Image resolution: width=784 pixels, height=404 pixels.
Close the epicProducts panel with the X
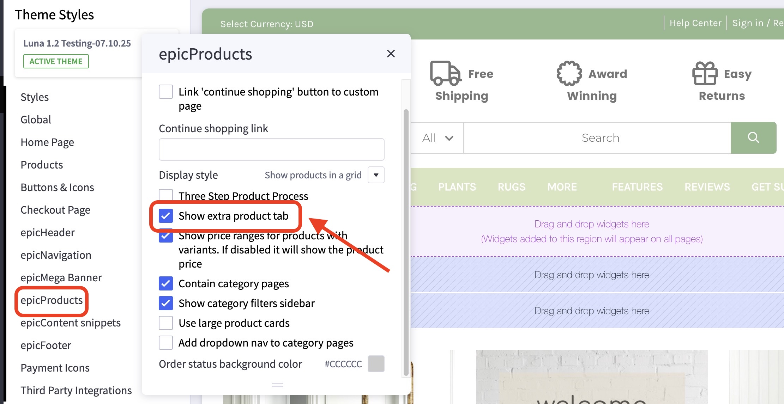(x=391, y=54)
